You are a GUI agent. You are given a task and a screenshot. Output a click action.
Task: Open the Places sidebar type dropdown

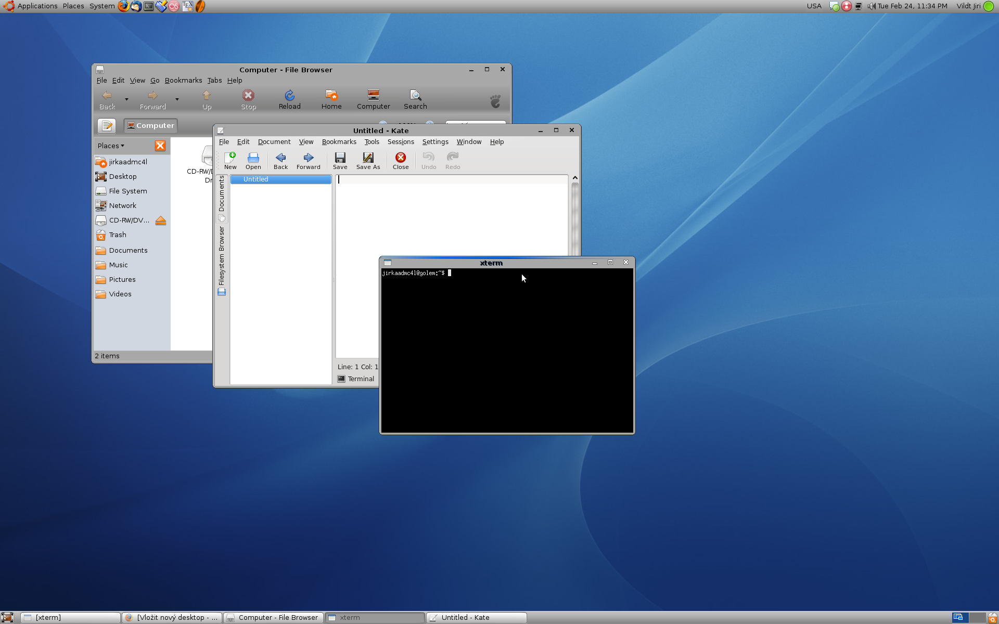click(x=111, y=146)
